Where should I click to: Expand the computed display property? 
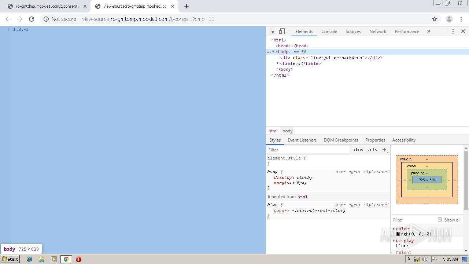click(x=394, y=241)
